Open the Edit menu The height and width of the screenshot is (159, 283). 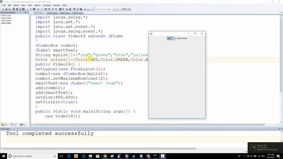pos(10,5)
